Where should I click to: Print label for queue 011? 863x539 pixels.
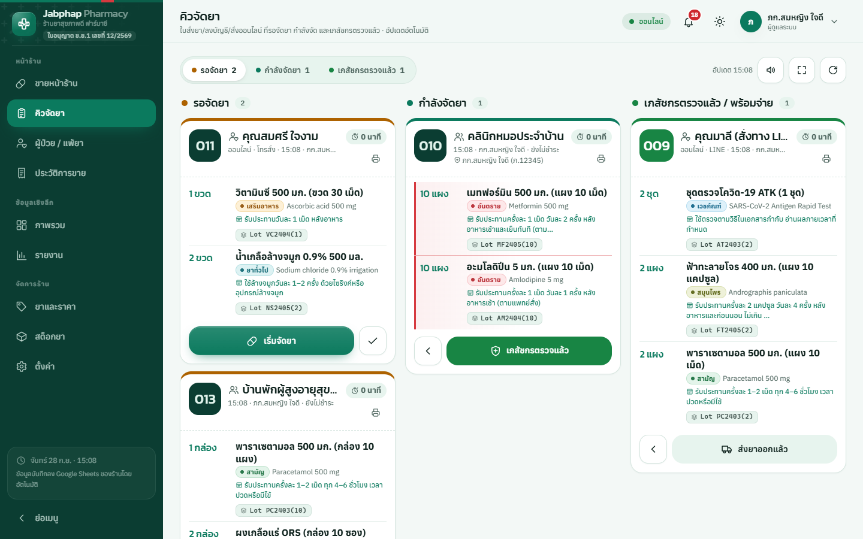click(x=376, y=159)
